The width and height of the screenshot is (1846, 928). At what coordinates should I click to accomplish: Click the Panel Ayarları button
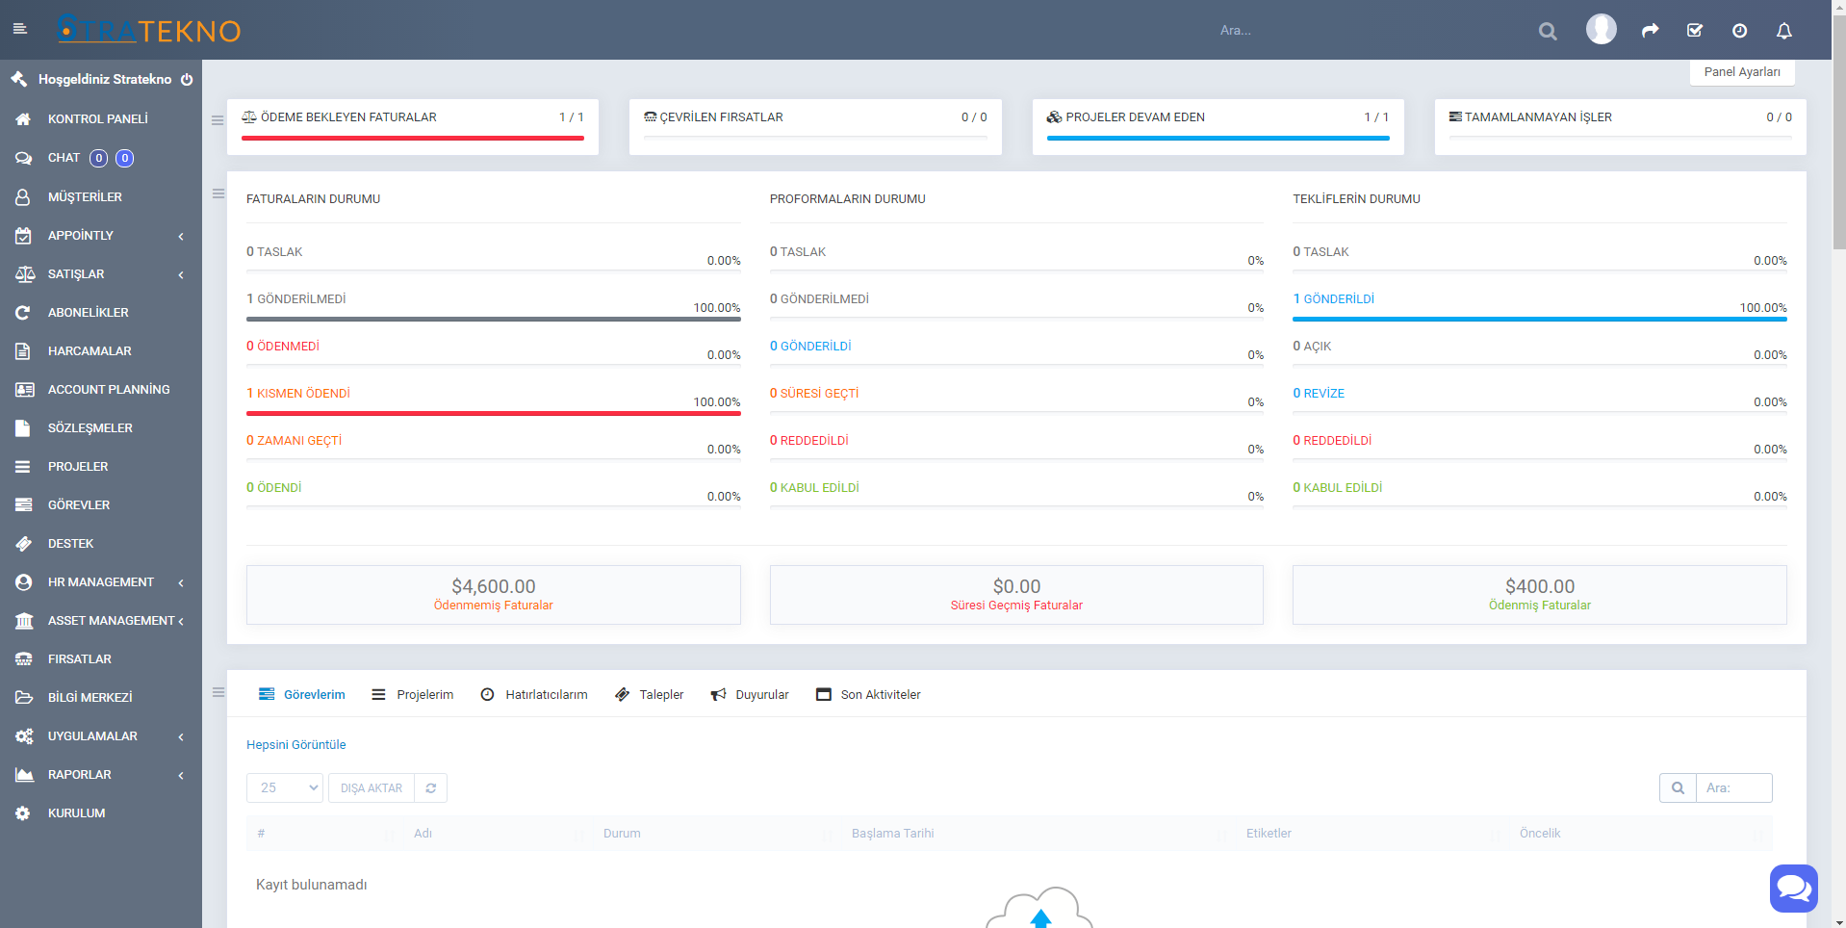(x=1742, y=72)
